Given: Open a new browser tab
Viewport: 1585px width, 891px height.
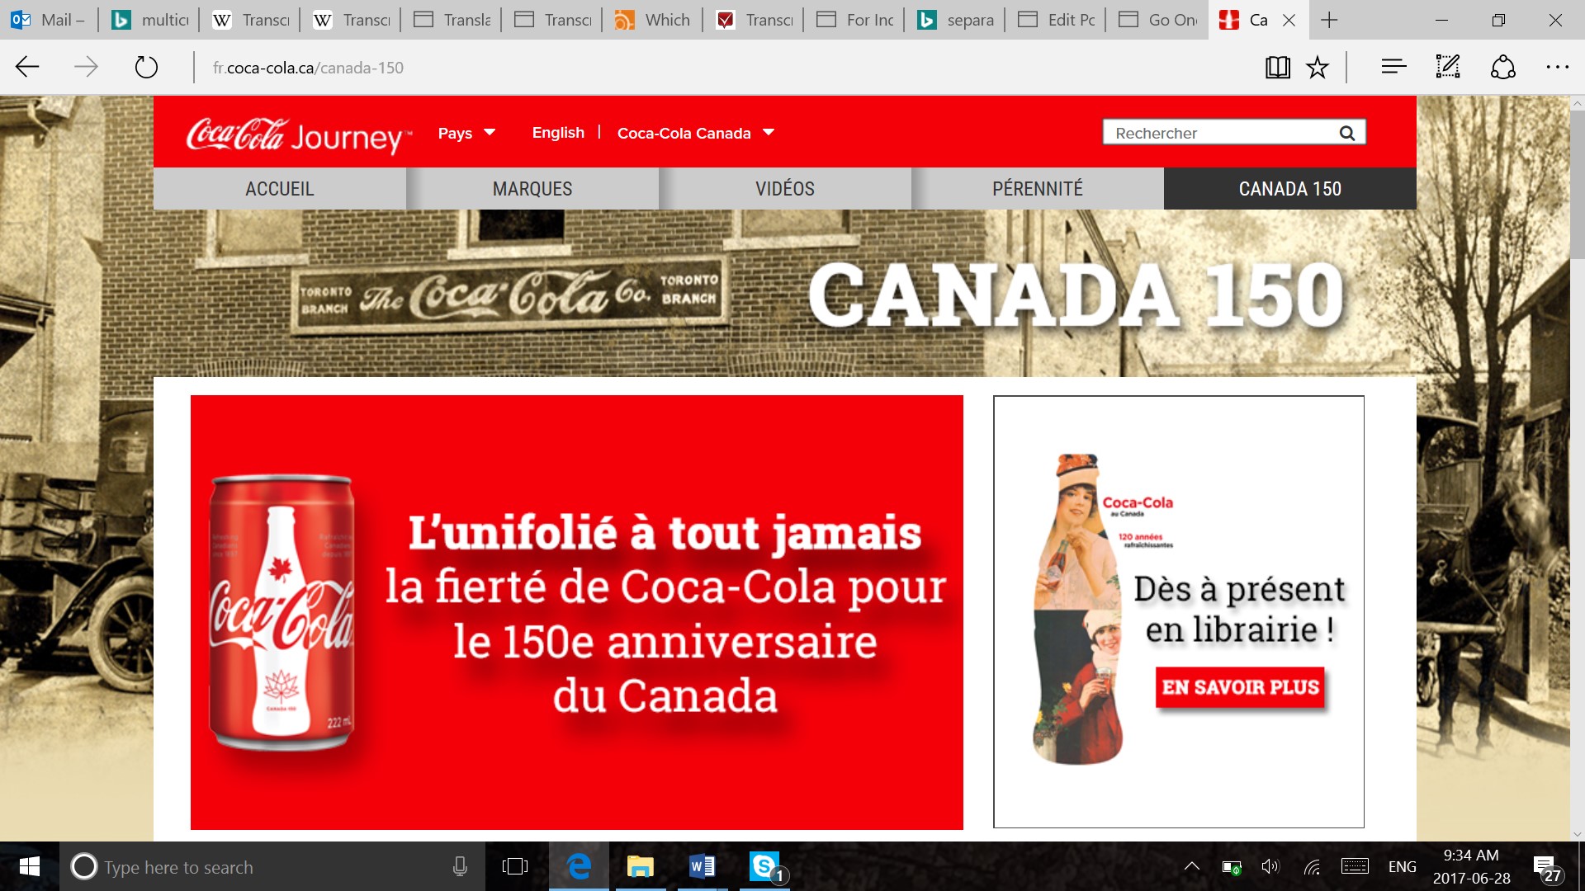Looking at the screenshot, I should 1329,20.
